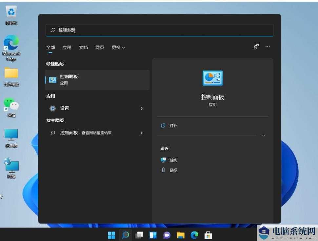This screenshot has width=318, height=241.
Task: Click the account options icon in search panel
Action: pyautogui.click(x=256, y=47)
